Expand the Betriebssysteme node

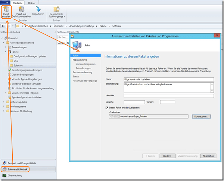pos(3,106)
